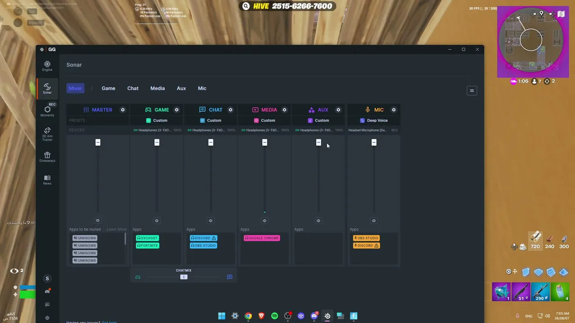Switch to the Game tab
The image size is (575, 323).
pyautogui.click(x=108, y=88)
